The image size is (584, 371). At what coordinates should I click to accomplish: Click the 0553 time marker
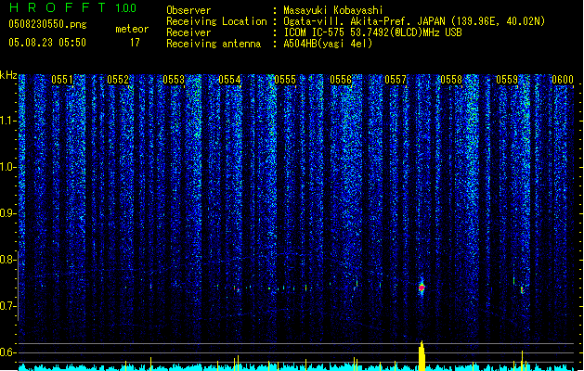tap(174, 80)
